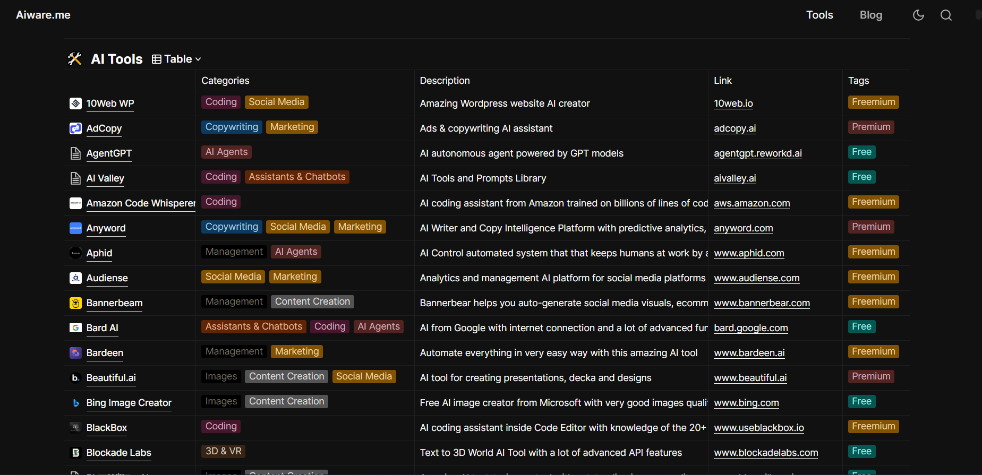Click the AgentGPT page icon
The width and height of the screenshot is (982, 475).
[75, 153]
